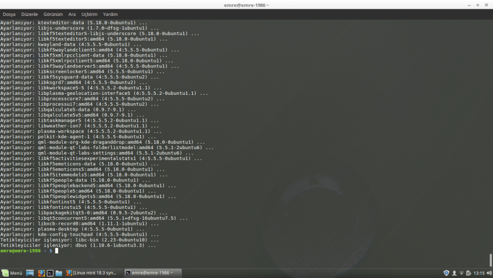The height and width of the screenshot is (278, 493).
Task: Click the 'libplasma-geolocation-interface5' line
Action: 104,94
